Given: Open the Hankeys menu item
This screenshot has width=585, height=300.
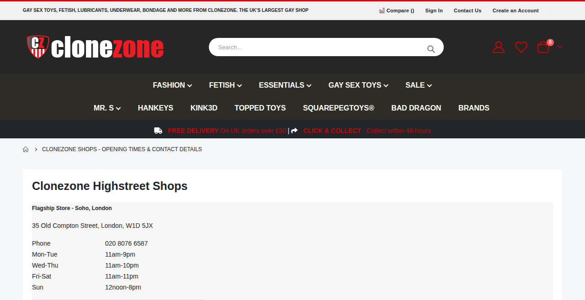Looking at the screenshot, I should 155,108.
